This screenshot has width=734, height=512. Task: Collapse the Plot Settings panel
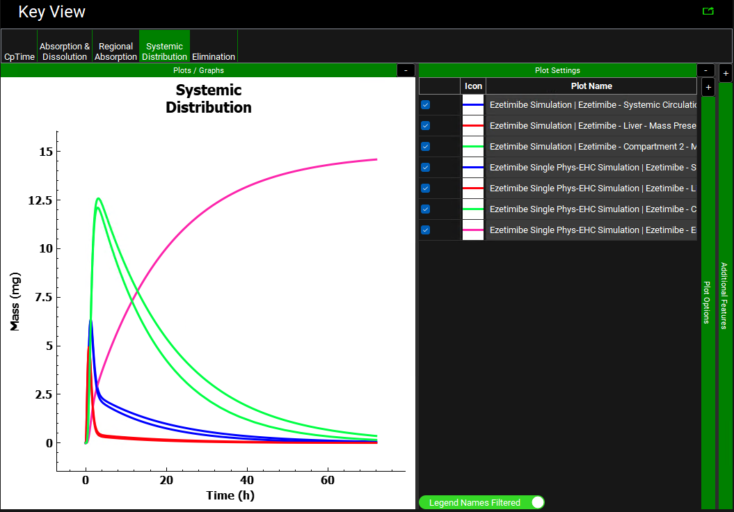pyautogui.click(x=706, y=70)
